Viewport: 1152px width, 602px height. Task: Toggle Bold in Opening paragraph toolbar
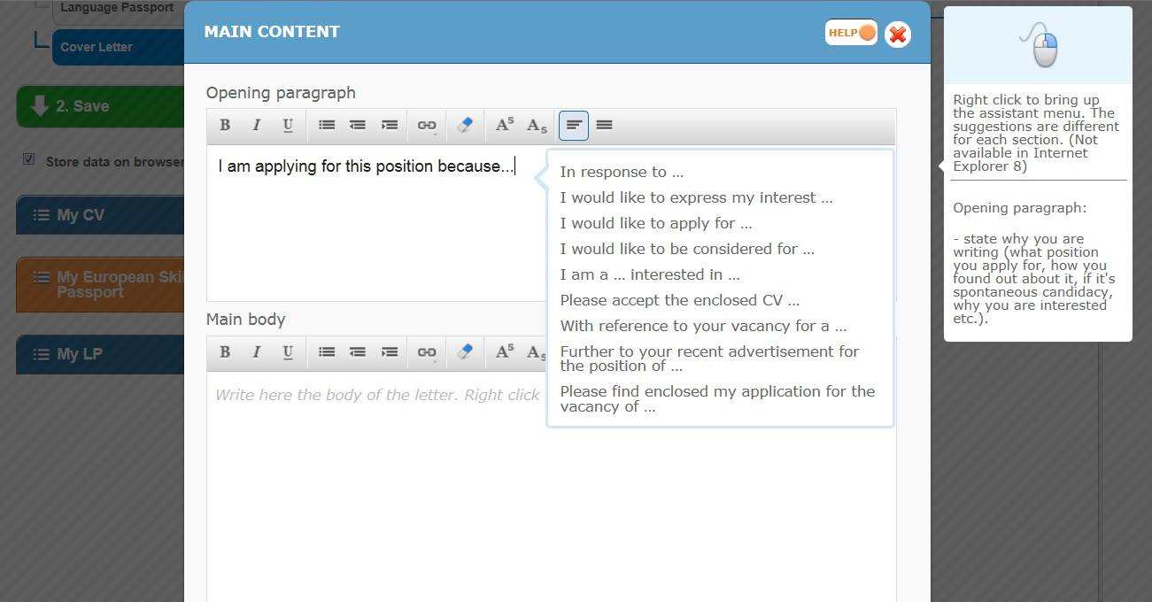pos(225,126)
